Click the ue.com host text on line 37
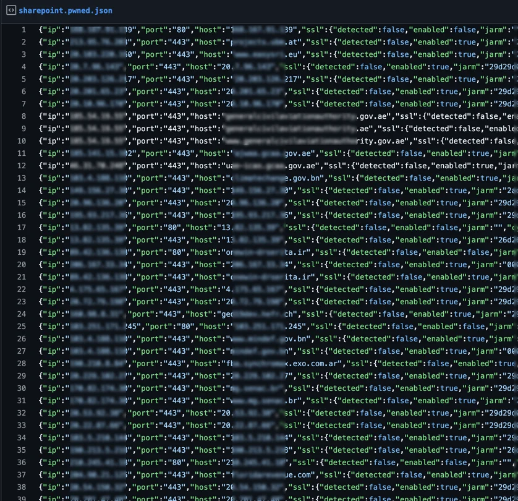This screenshot has width=518, height=501. 298,474
